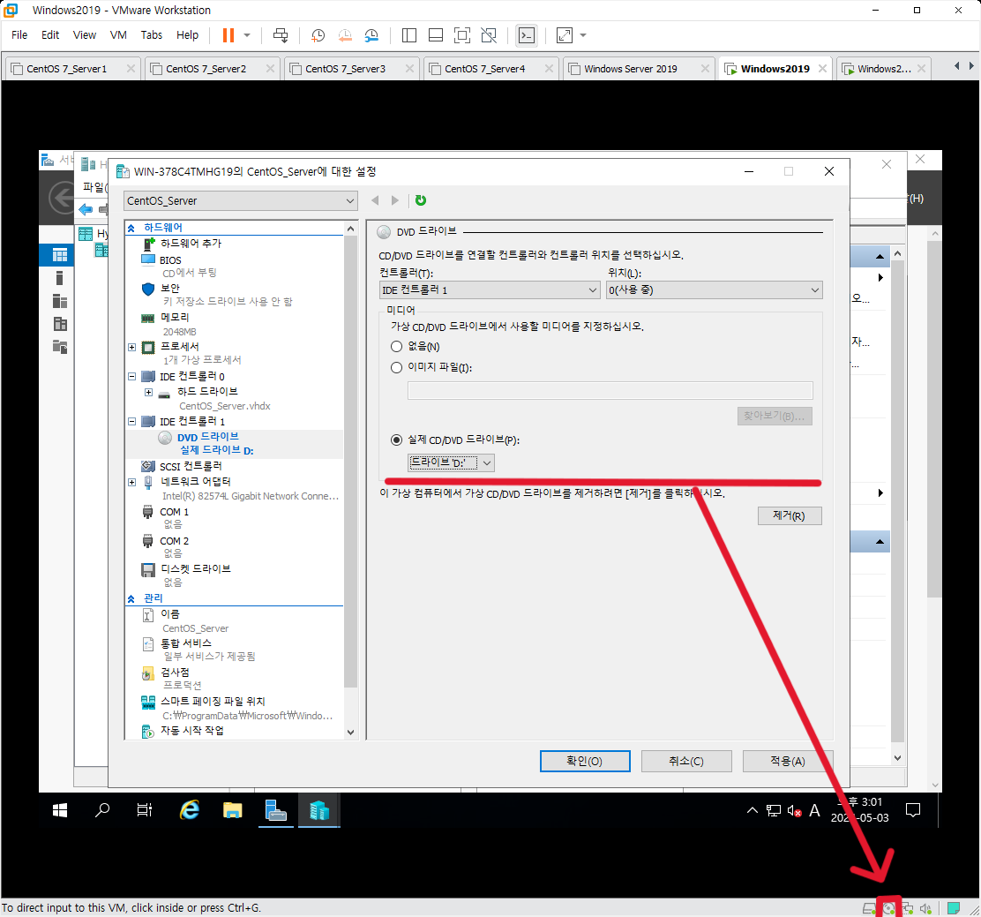Select the 실제 CD/DVD 드라이브(P) radio button
Image resolution: width=981 pixels, height=917 pixels.
tap(397, 440)
